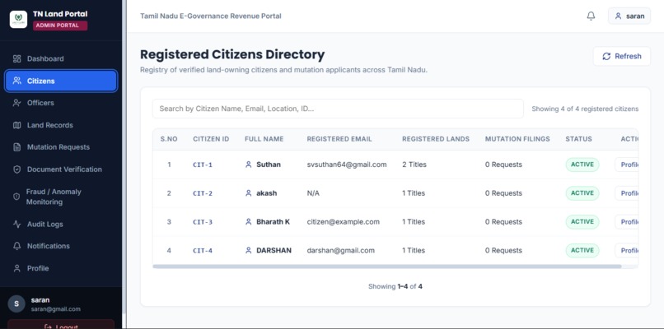Click the Mutation Requests document icon

point(17,147)
